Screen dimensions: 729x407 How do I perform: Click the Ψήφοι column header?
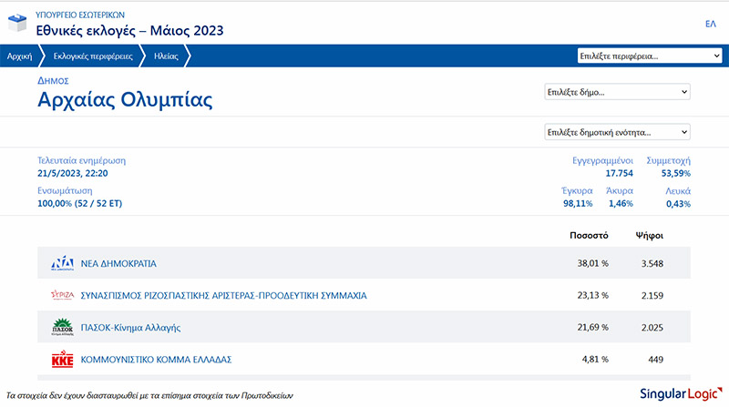pos(650,235)
